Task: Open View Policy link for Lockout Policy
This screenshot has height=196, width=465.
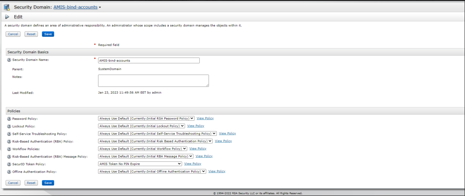Action: tap(195, 126)
